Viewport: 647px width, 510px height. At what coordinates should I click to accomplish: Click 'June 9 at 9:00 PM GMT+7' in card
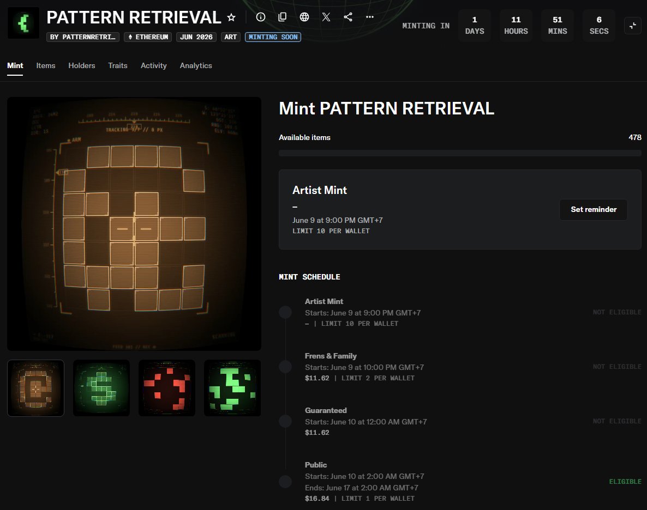tap(338, 220)
